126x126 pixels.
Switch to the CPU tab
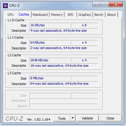(x=10, y=15)
